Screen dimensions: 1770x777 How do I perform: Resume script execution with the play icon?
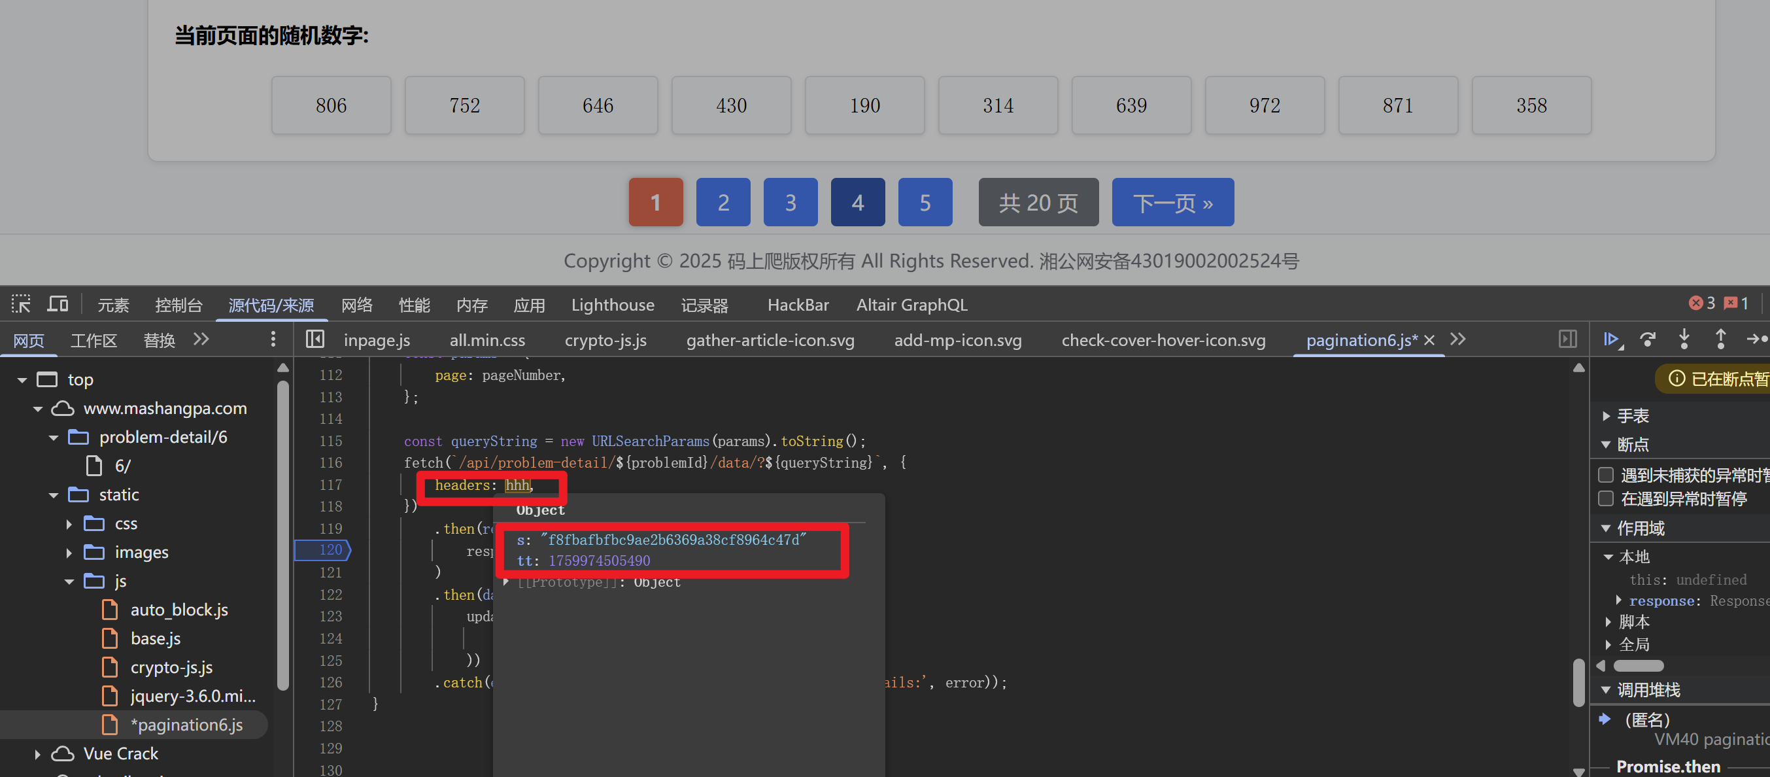point(1610,339)
